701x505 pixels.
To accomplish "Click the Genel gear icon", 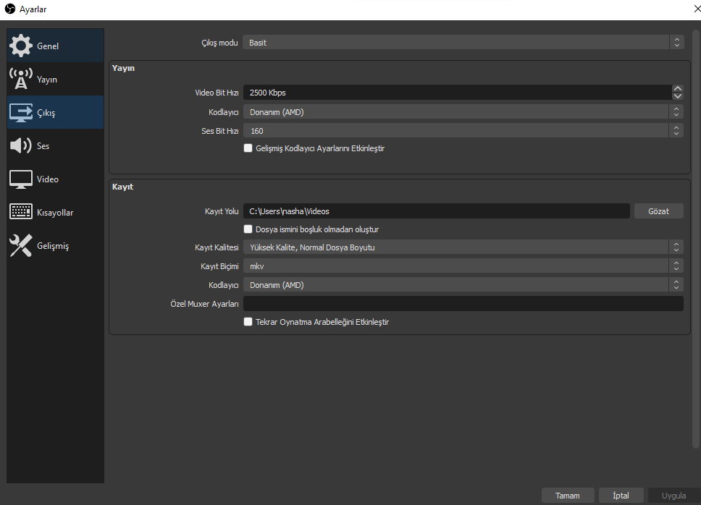I will click(20, 46).
